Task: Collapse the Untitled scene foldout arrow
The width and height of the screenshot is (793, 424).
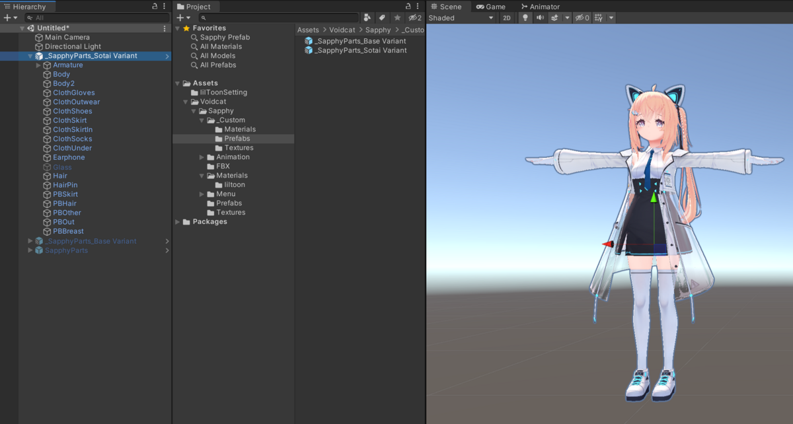Action: tap(22, 28)
